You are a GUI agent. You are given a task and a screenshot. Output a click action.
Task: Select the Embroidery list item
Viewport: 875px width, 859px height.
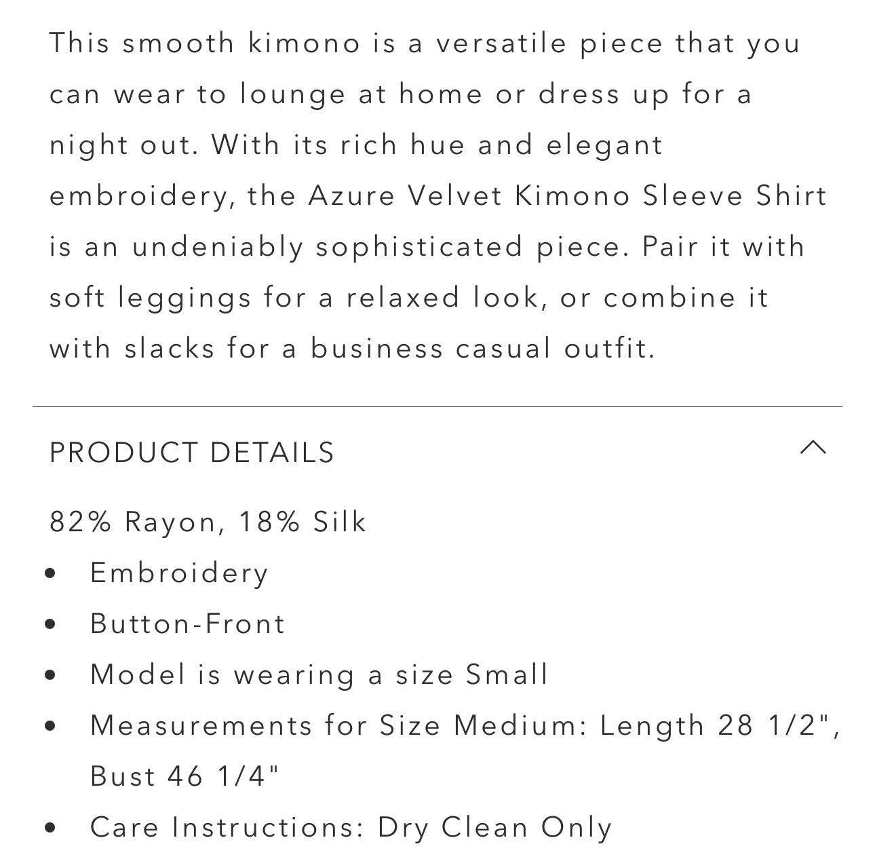click(180, 573)
